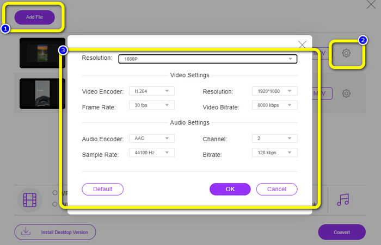This screenshot has height=245, width=381.
Task: Open settings gear for first video
Action: point(346,53)
